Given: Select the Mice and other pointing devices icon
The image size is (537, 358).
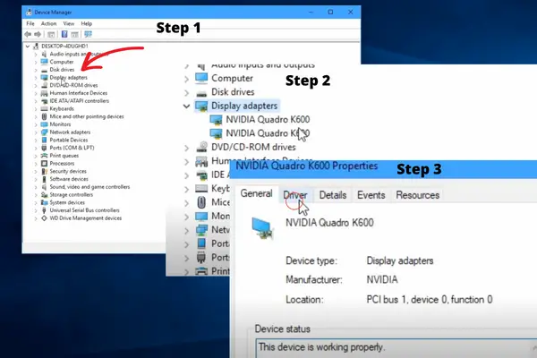Looking at the screenshot, I should 44,116.
